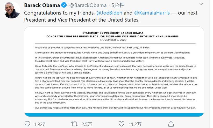Retweet this tweet using the retweet icon
This screenshot has width=213, height=128.
tap(74, 124)
